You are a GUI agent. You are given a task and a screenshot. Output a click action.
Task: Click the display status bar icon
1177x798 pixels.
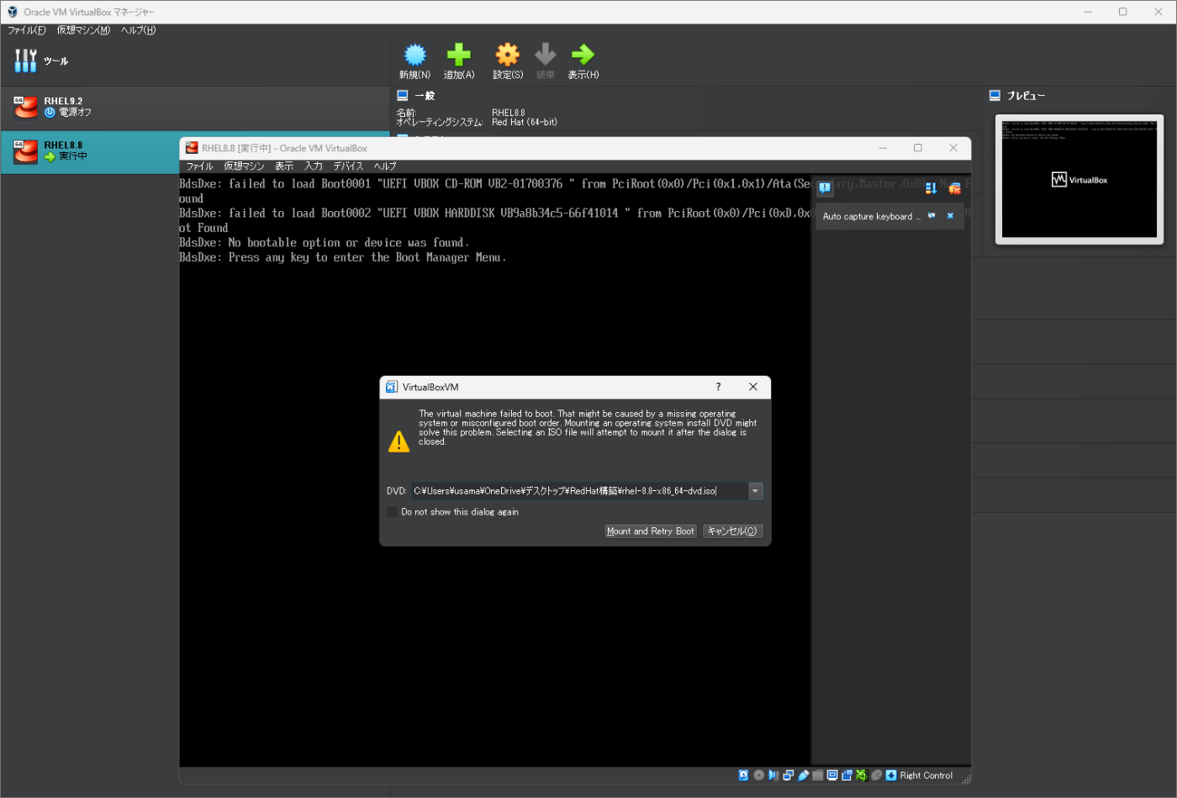click(832, 775)
